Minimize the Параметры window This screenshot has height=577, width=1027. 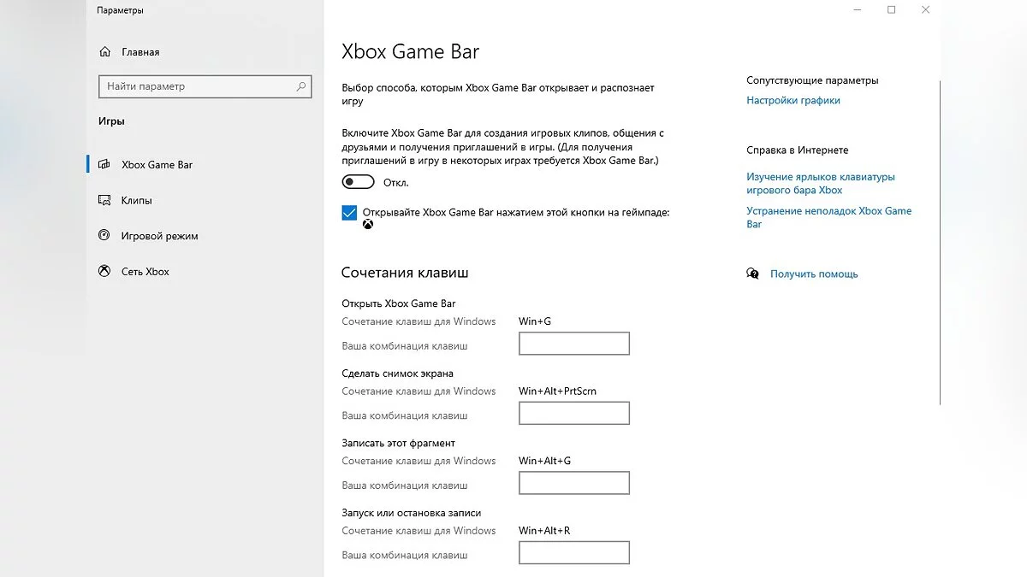(x=858, y=10)
